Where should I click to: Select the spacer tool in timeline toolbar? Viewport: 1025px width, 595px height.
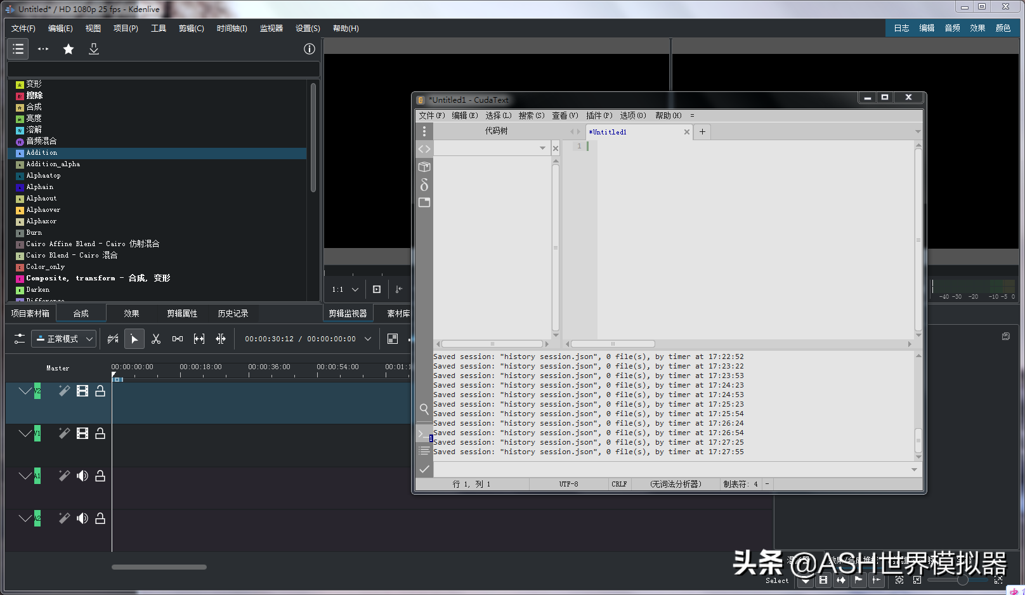click(178, 339)
